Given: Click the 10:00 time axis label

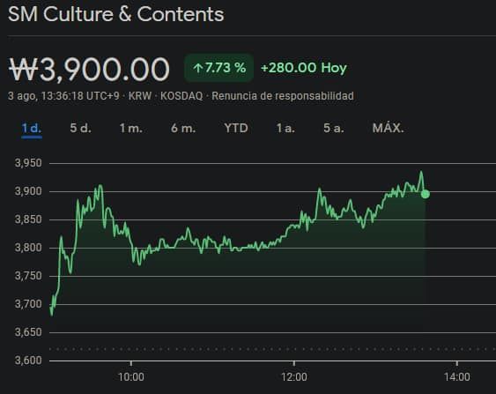Looking at the screenshot, I should pos(131,377).
